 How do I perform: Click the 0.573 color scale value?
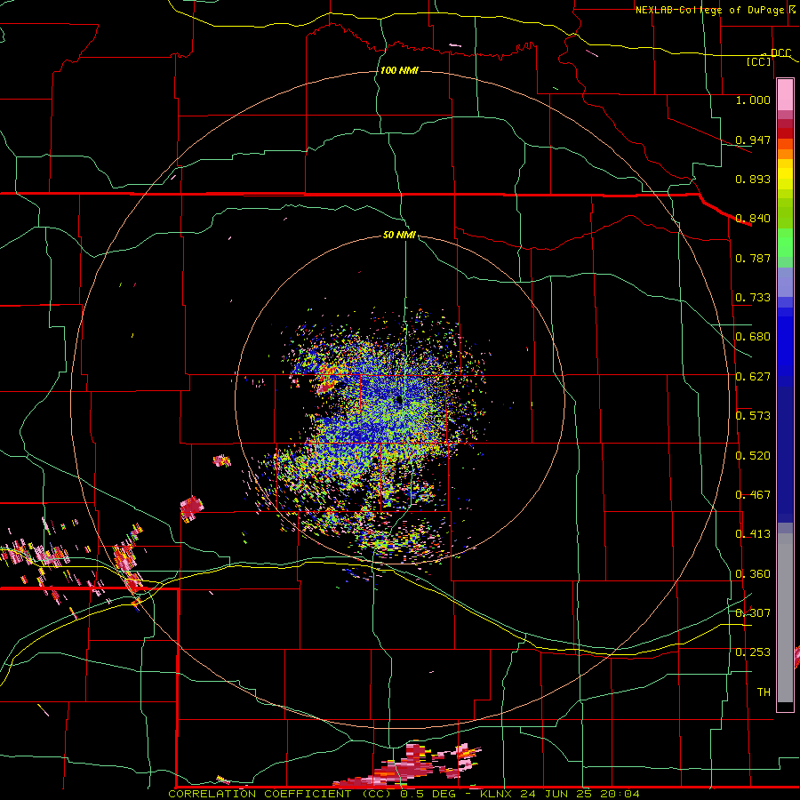[753, 416]
